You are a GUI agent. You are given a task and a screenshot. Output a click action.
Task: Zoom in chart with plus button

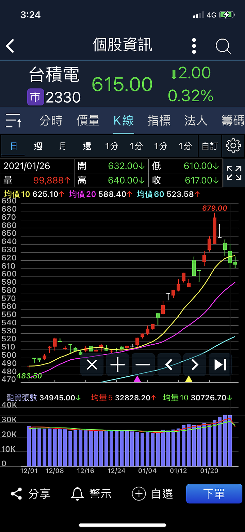coord(118,365)
